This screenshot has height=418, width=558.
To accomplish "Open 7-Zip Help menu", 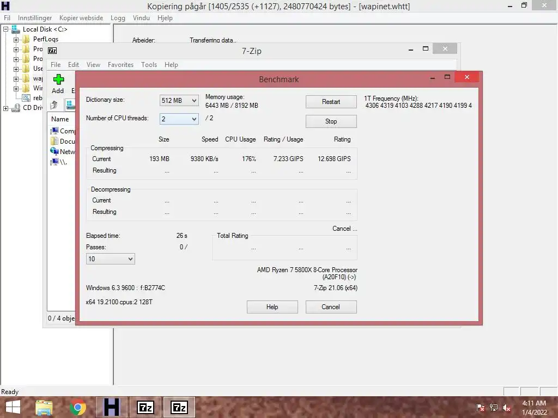I will pyautogui.click(x=171, y=65).
